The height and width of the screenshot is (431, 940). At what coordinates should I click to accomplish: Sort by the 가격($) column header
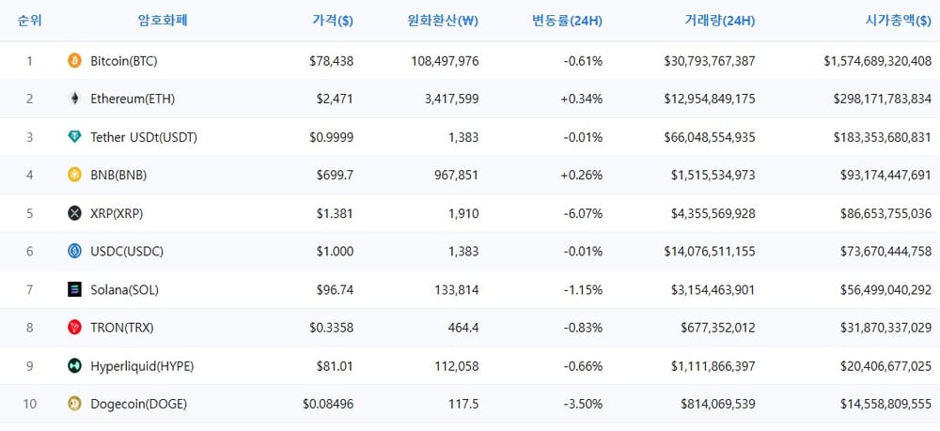point(333,21)
